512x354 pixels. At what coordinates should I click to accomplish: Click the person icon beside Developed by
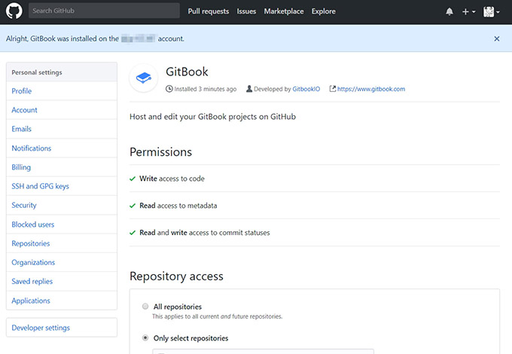point(249,89)
